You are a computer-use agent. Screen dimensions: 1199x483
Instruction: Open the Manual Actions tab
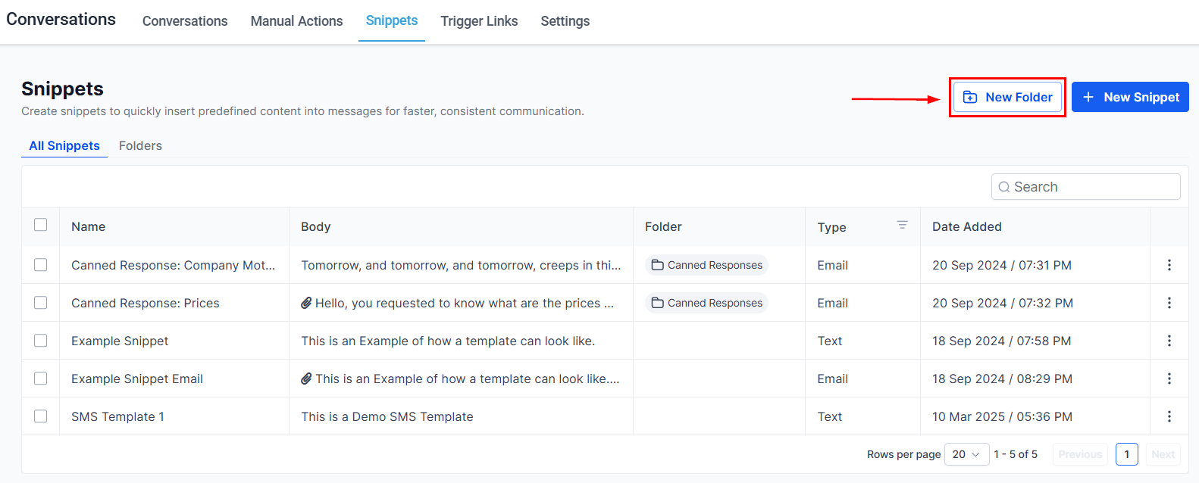pos(296,21)
